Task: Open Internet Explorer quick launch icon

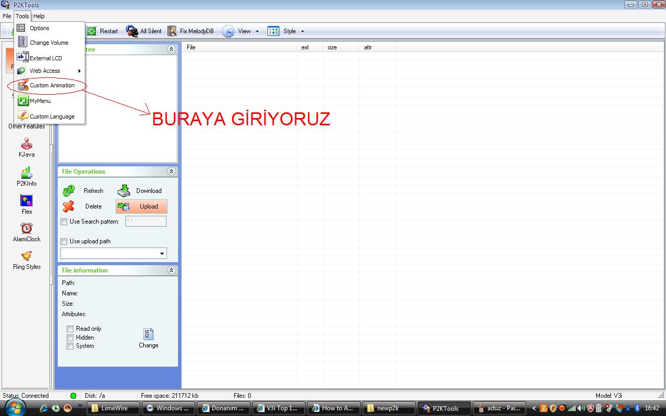Action: coord(44,408)
